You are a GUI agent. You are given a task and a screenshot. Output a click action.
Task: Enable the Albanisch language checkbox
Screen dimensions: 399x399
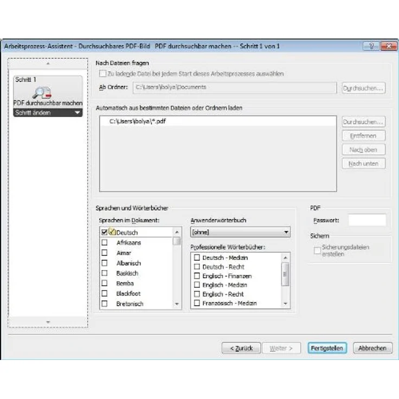click(104, 263)
